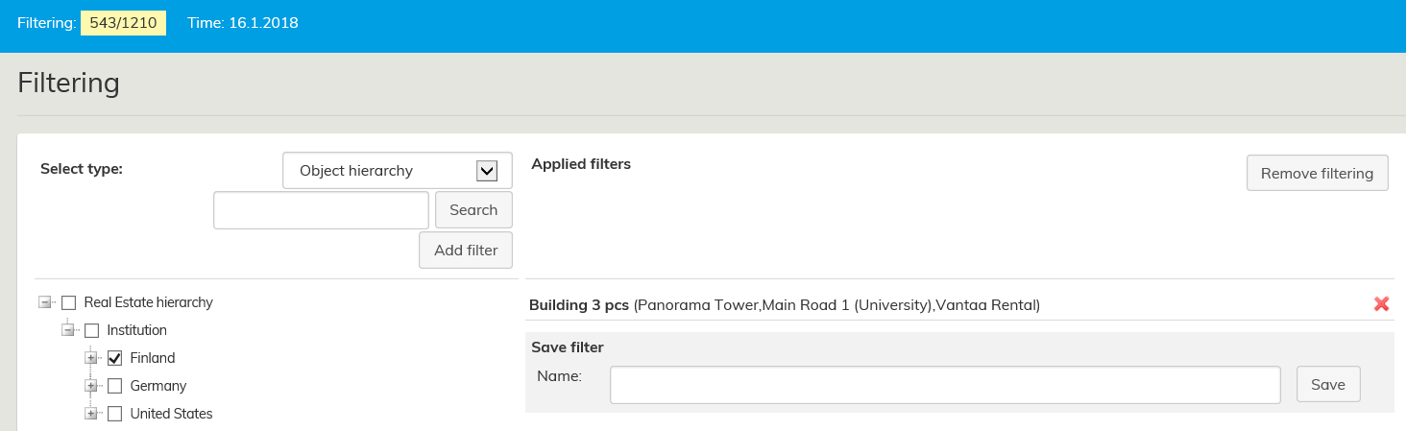The image size is (1406, 431).
Task: Open the Object hierarchy type dropdown
Action: pyautogui.click(x=398, y=171)
